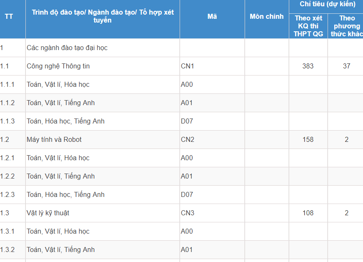Select the "Vật lý kỹ thuật" program
Viewport: 363px width, 262px height.
point(48,213)
